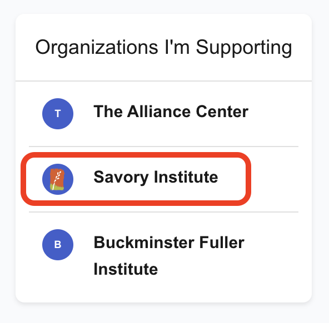Click the 'Organizations I'm Supporting' heading
The image size is (329, 323).
coord(163,48)
